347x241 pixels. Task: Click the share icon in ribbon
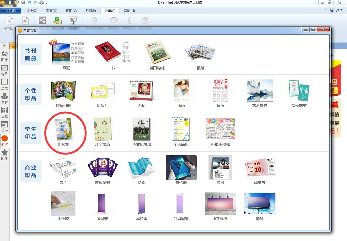coord(42,20)
